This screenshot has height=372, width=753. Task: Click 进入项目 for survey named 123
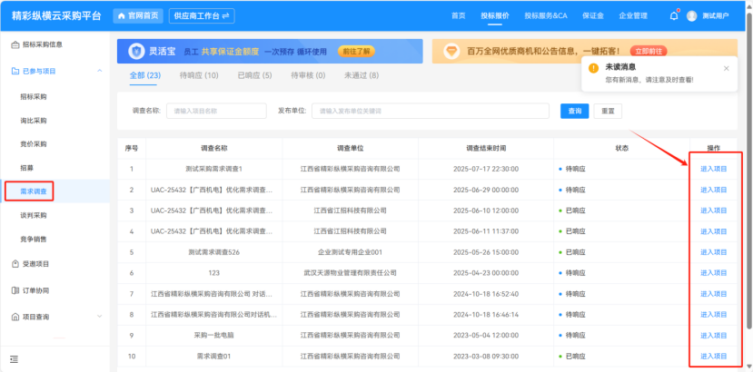[x=714, y=272]
